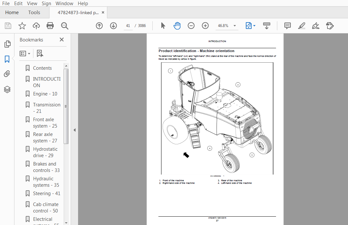This screenshot has height=225, width=348.
Task: Open Rear axle system - 27 bookmark
Action: point(45,138)
